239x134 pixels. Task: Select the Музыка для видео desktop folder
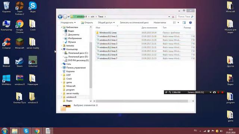[230, 26]
